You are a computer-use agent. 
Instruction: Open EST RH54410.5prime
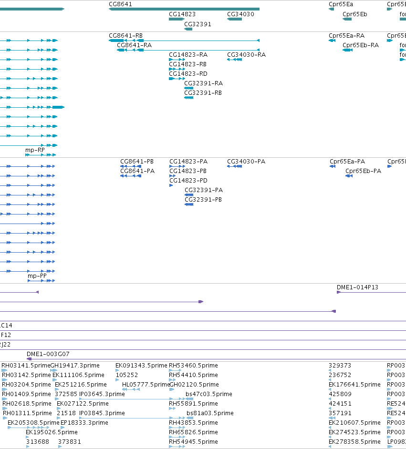point(193,375)
